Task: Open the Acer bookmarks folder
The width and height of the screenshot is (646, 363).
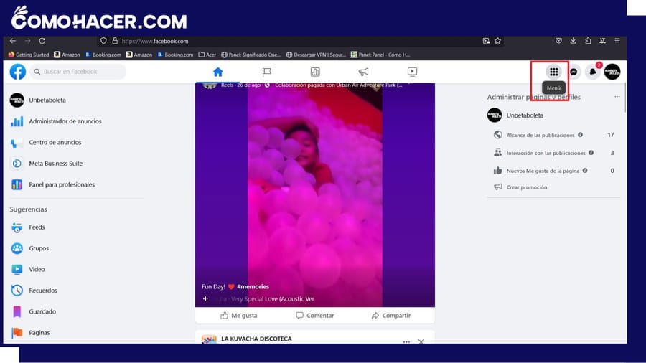Action: tap(207, 55)
